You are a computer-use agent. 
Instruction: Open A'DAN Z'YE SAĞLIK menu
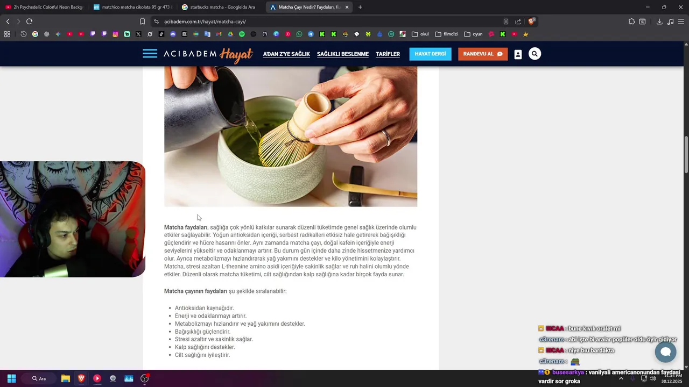point(286,54)
